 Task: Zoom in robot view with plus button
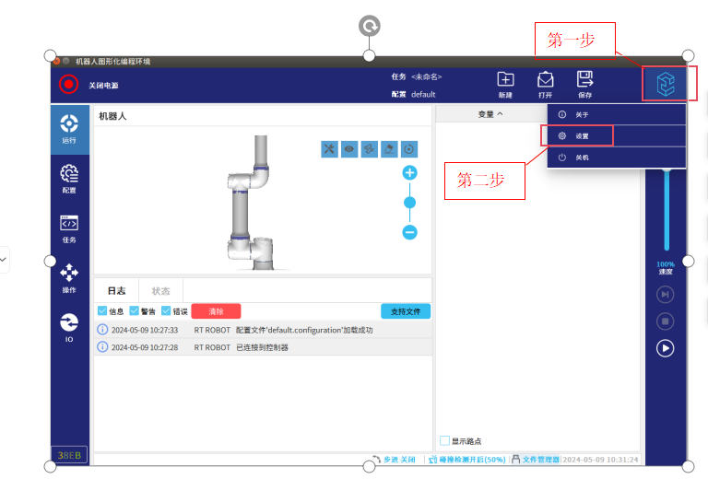[410, 172]
